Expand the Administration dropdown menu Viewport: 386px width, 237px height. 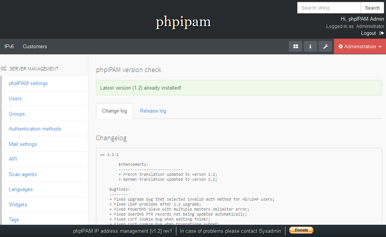click(360, 46)
